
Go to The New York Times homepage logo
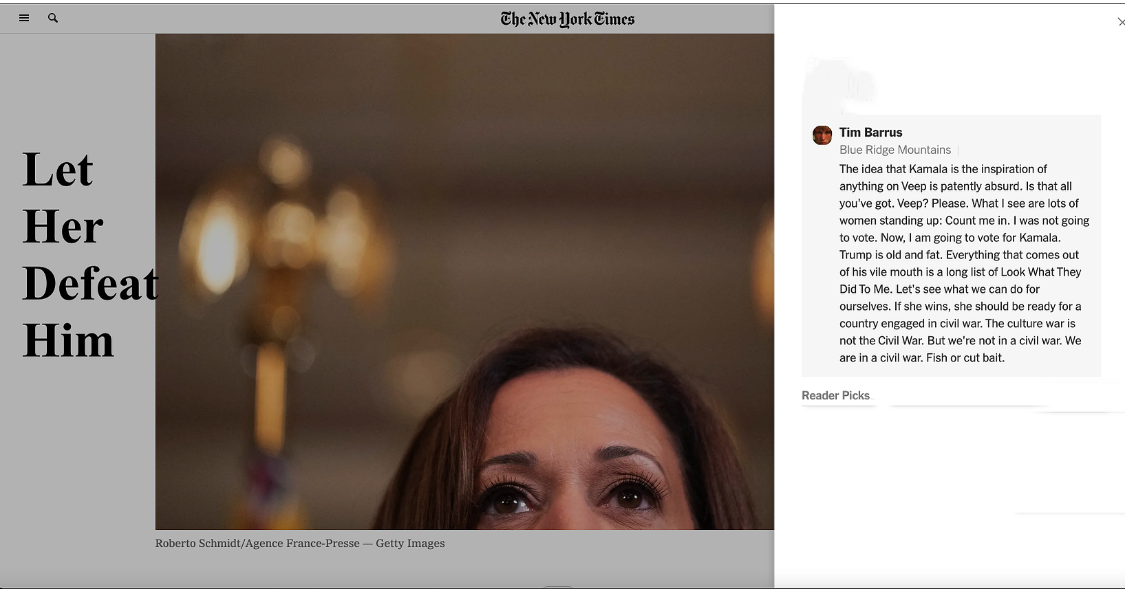[568, 19]
